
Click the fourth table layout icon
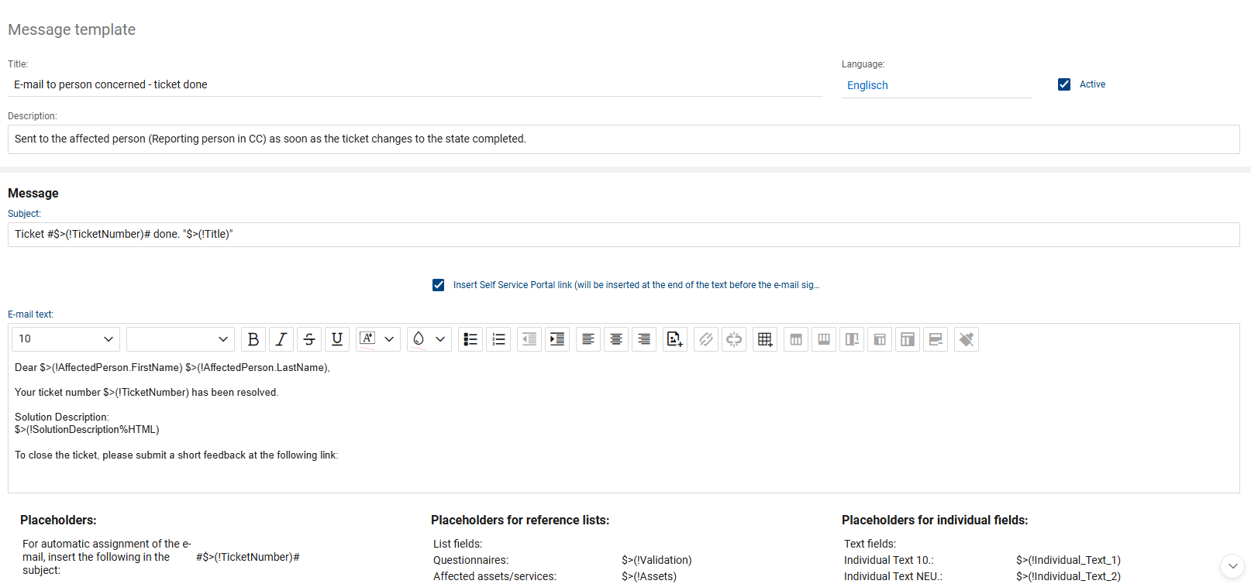tap(880, 339)
